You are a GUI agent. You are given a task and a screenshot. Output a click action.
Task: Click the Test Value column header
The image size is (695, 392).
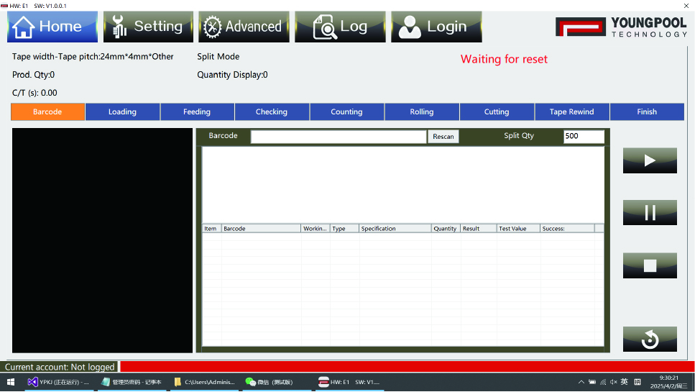point(517,229)
